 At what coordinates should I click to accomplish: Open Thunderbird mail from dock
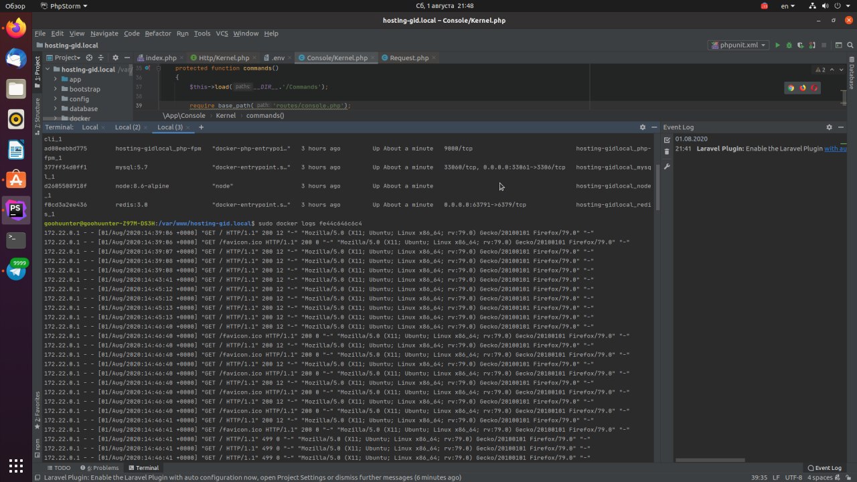tap(16, 58)
